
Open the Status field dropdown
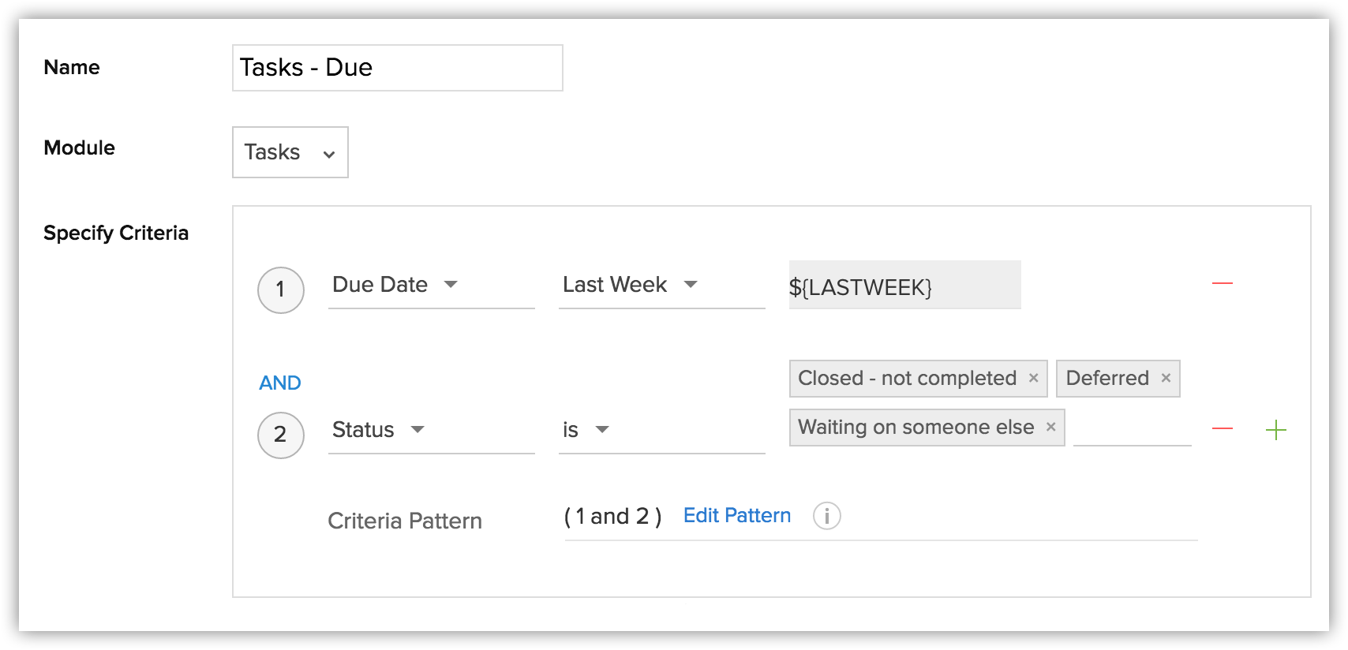point(432,430)
